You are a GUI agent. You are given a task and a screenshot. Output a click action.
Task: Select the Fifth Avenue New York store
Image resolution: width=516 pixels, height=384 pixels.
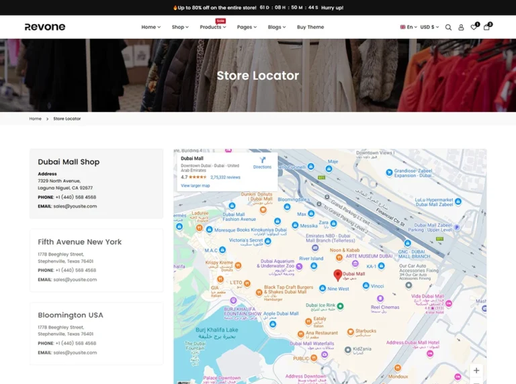(x=97, y=260)
